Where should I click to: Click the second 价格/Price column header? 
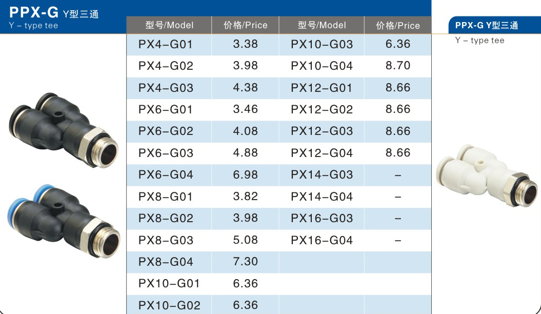[398, 25]
